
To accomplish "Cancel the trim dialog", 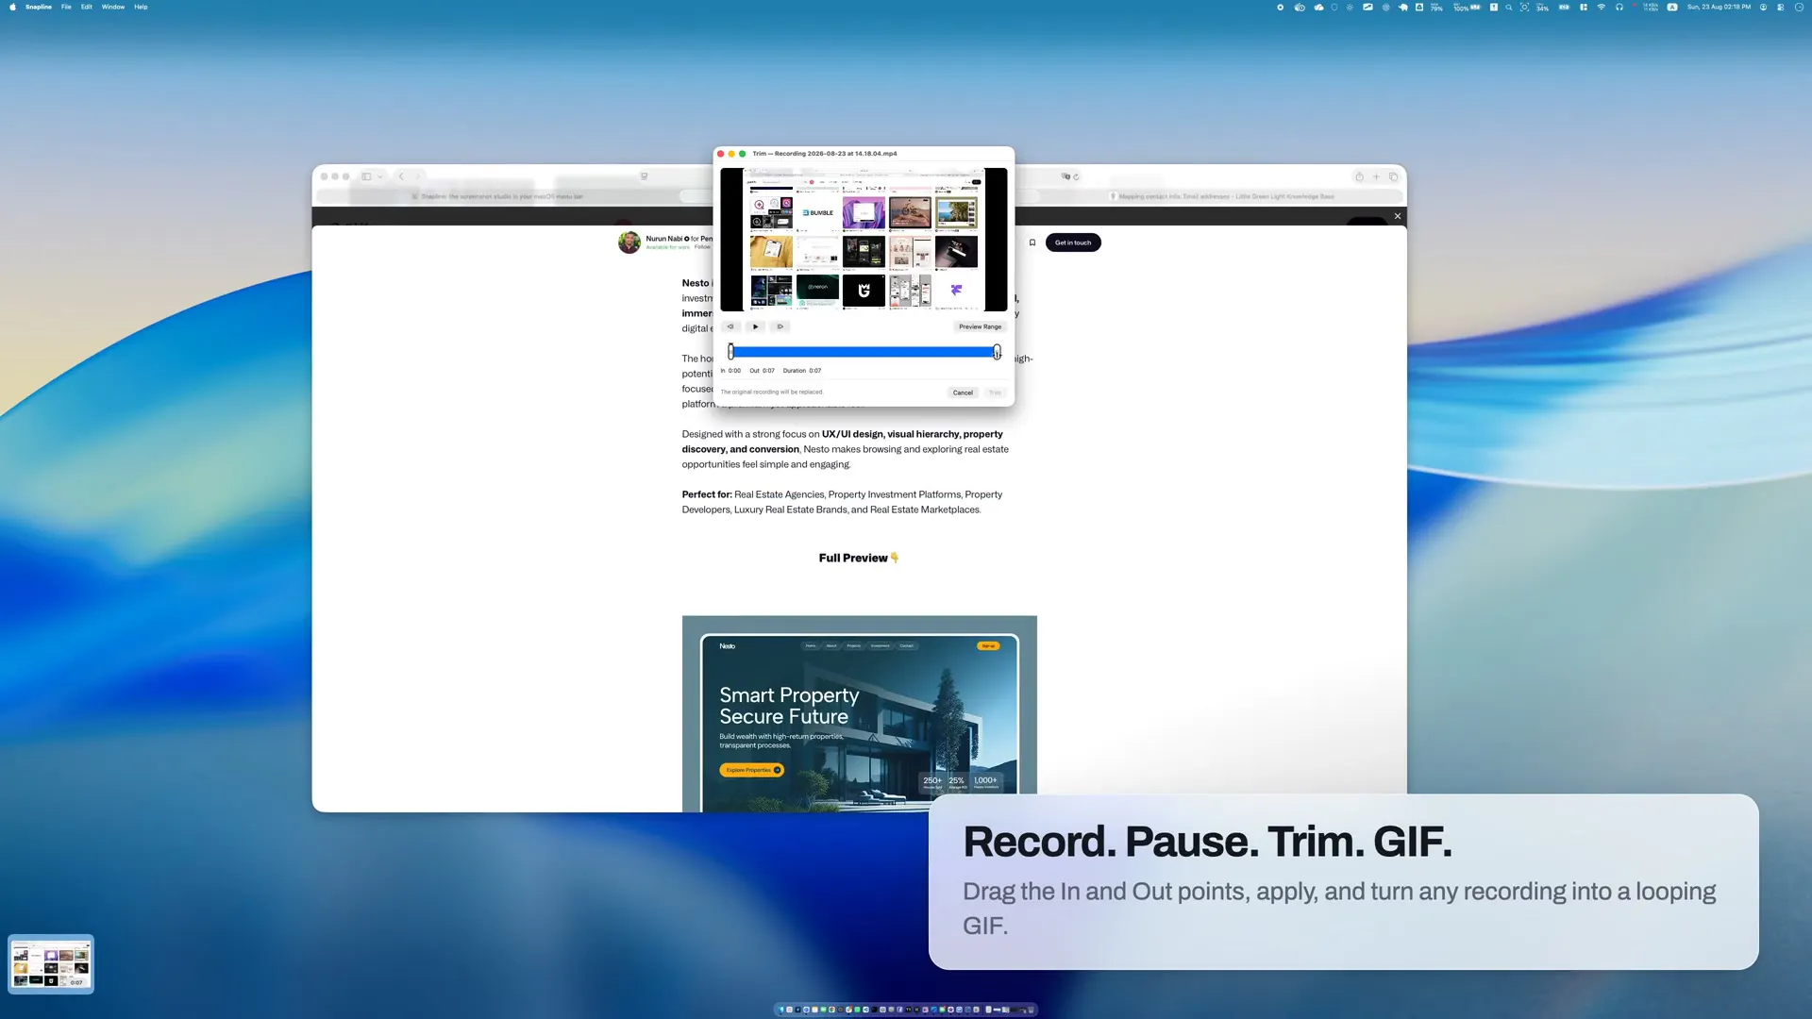I will pyautogui.click(x=963, y=393).
